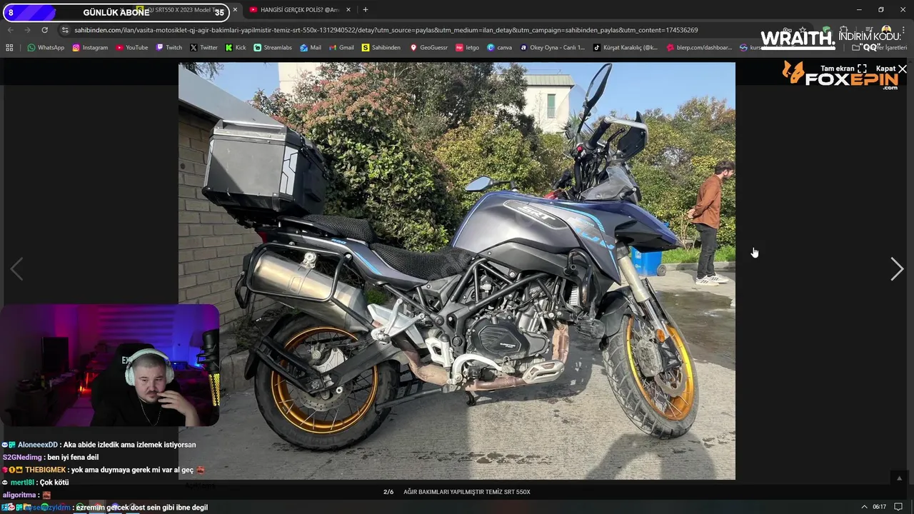Open Okey Oyna bookmark
This screenshot has height=514, width=914.
point(552,47)
